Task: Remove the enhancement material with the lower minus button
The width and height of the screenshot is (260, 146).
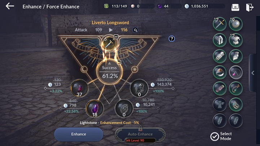Action: click(x=119, y=62)
